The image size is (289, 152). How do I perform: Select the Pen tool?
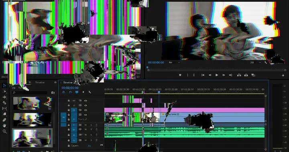(x=4, y=120)
